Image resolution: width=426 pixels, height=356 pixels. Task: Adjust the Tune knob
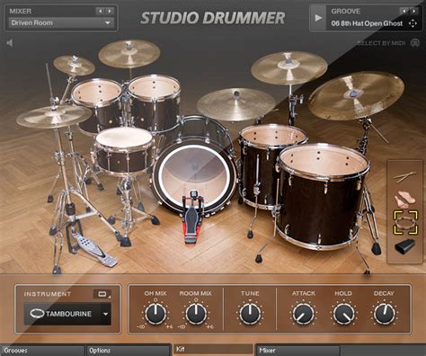coord(250,314)
